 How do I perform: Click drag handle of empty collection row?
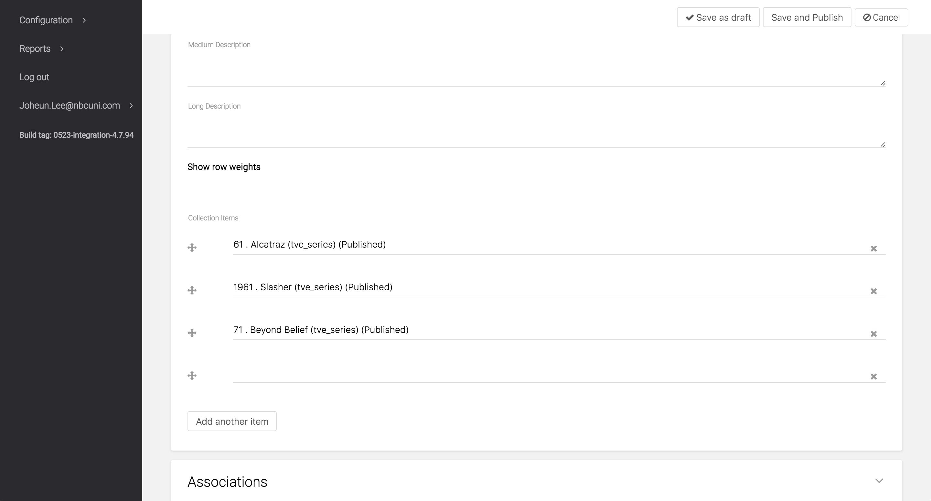pyautogui.click(x=192, y=376)
